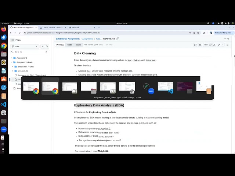Open the outline list icon at right

228,45
